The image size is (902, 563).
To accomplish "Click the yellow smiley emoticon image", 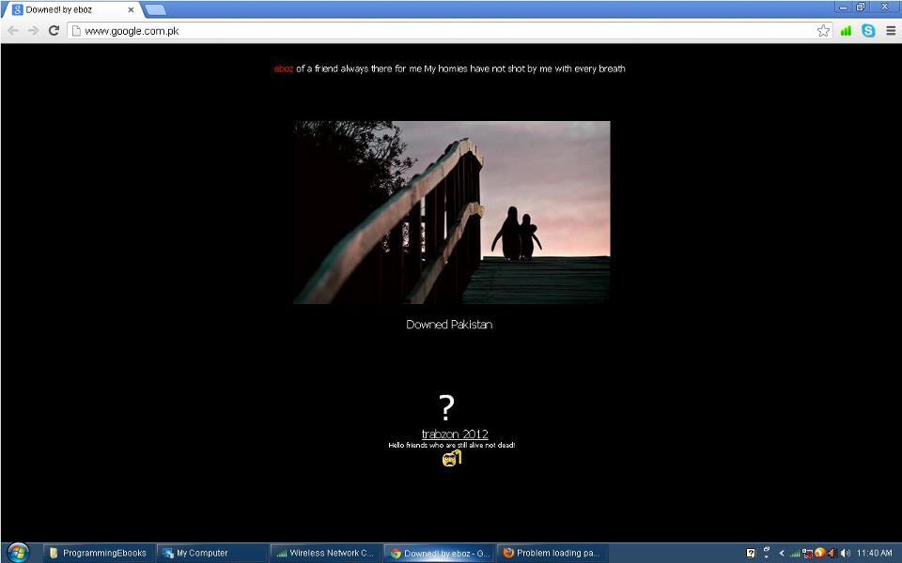I will pos(452,458).
